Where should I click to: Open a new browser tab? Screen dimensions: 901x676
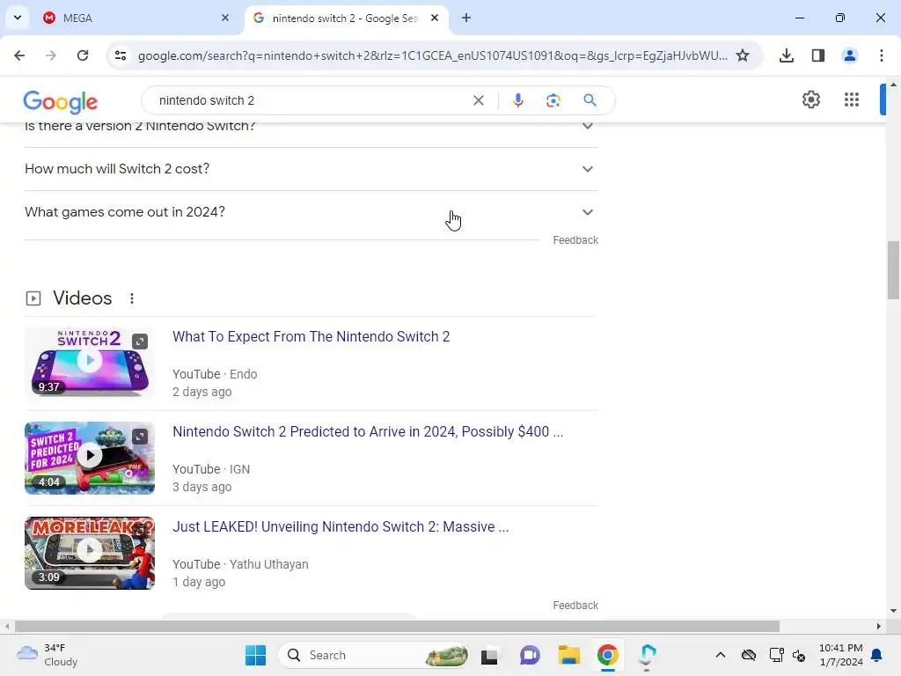tap(466, 18)
